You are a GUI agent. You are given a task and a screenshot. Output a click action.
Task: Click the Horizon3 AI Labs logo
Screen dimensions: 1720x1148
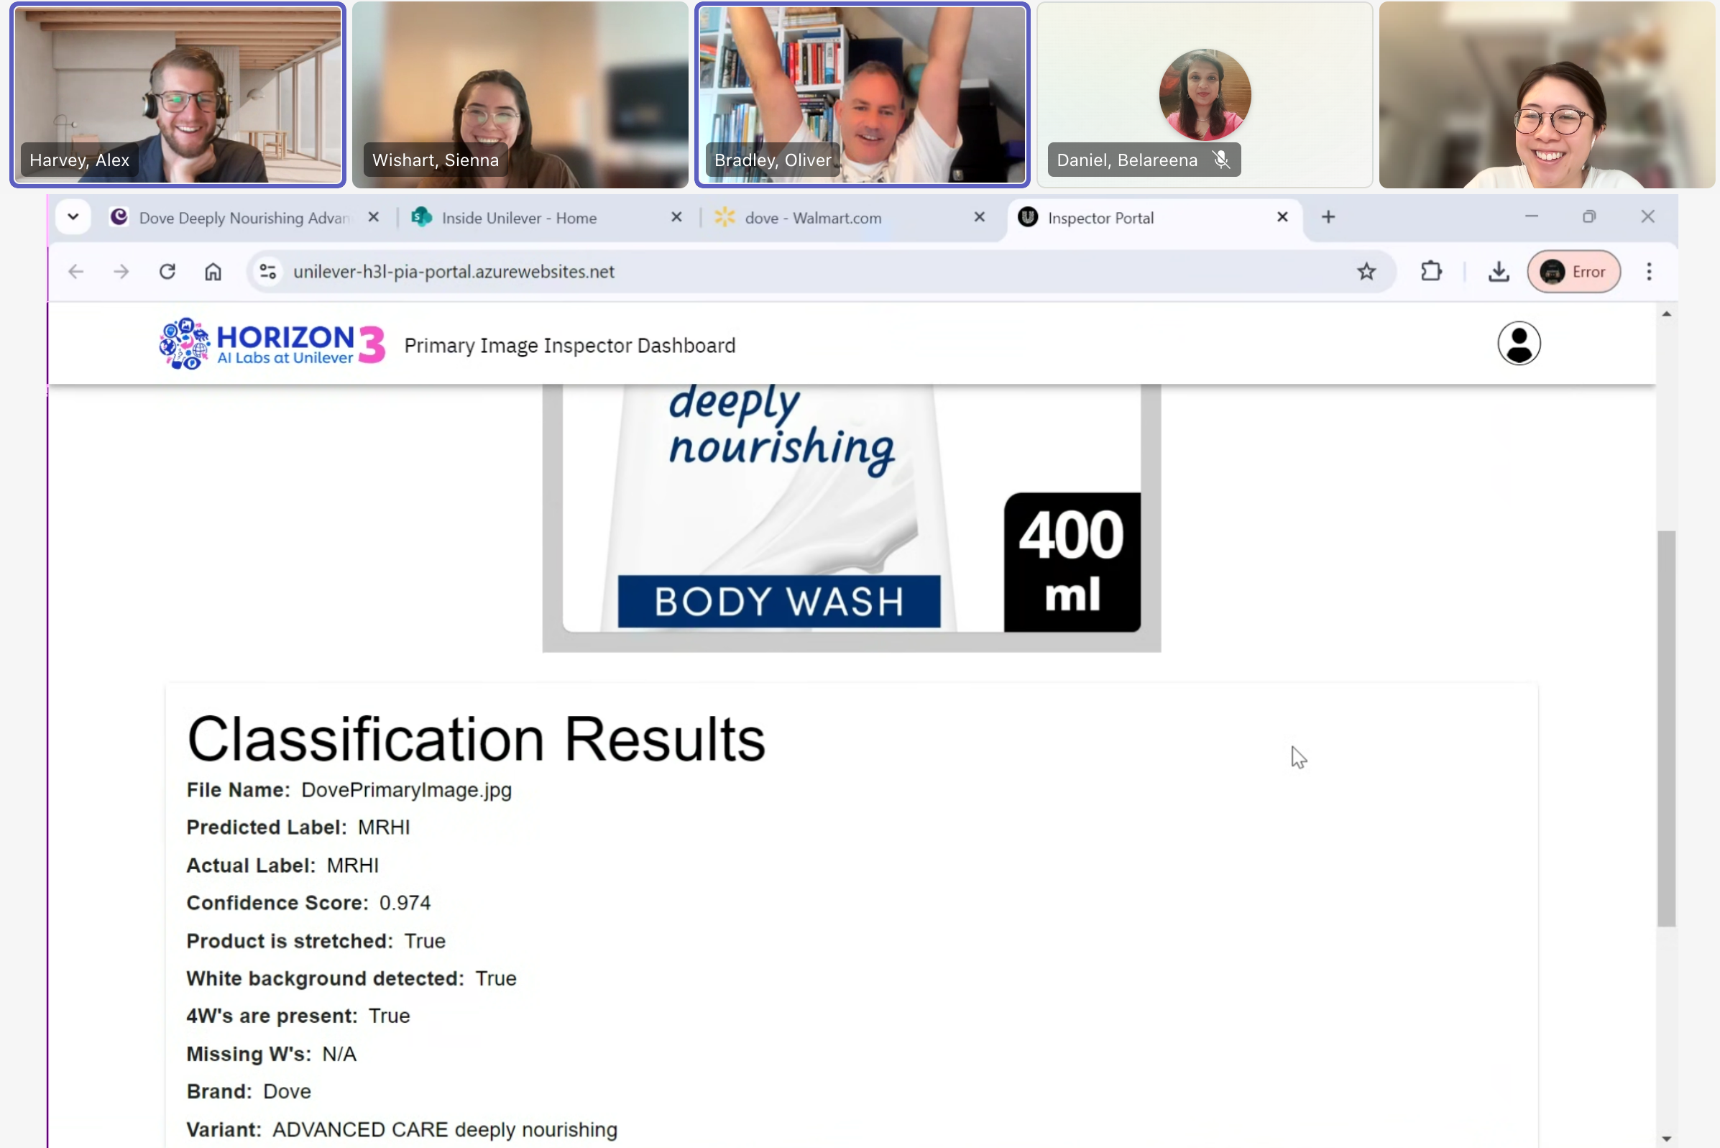(272, 344)
